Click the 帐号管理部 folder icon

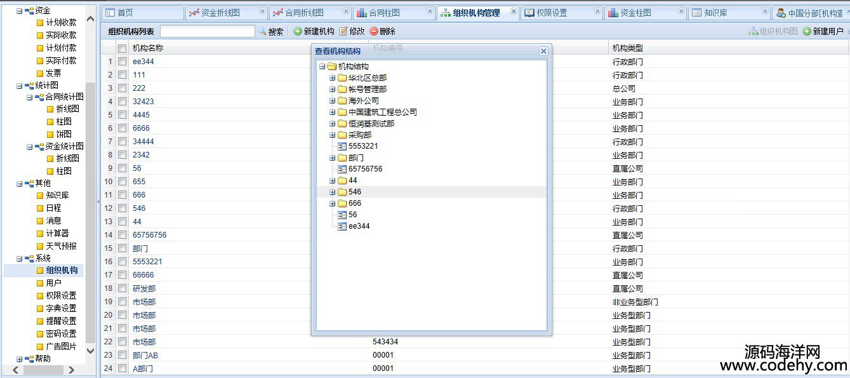coord(342,90)
